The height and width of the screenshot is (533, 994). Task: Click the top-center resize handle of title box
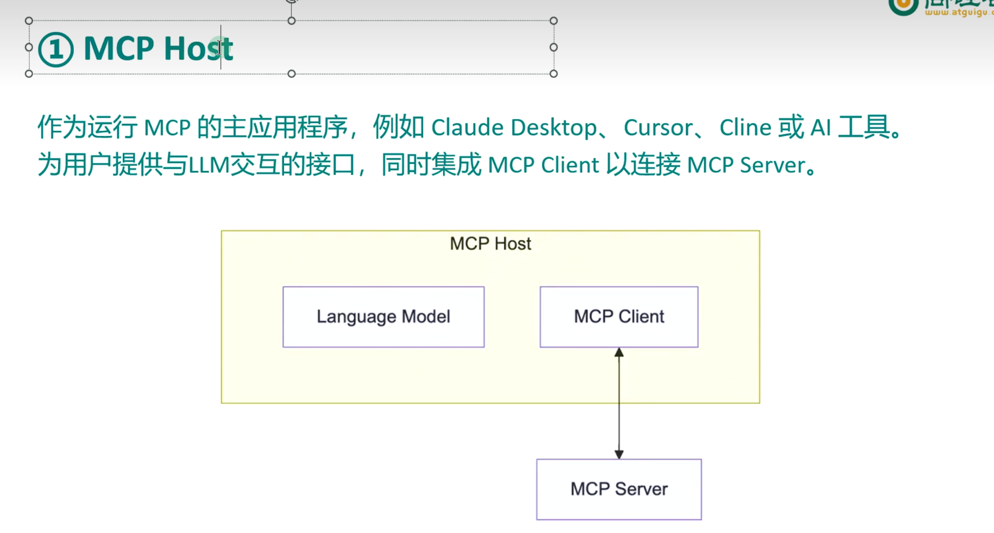click(292, 21)
